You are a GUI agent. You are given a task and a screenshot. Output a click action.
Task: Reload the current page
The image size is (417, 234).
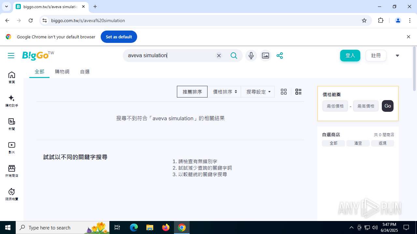tap(31, 20)
